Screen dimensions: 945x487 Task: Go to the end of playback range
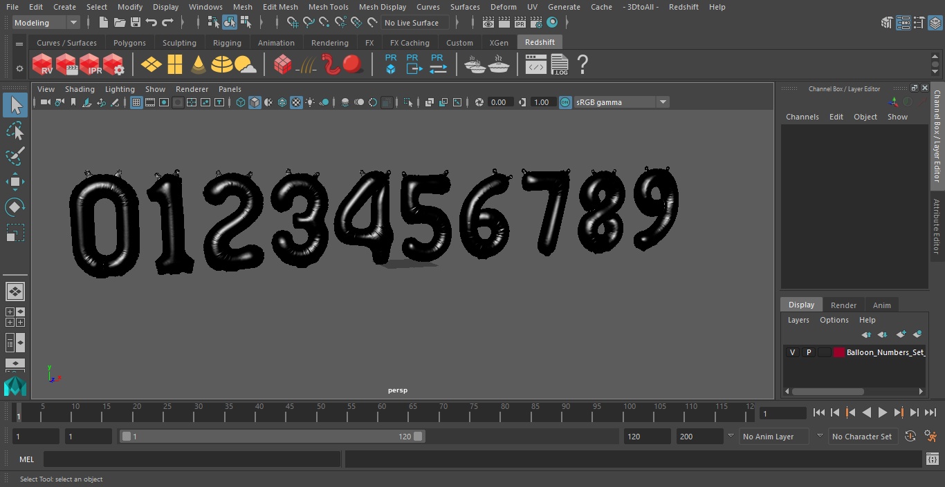tap(930, 412)
